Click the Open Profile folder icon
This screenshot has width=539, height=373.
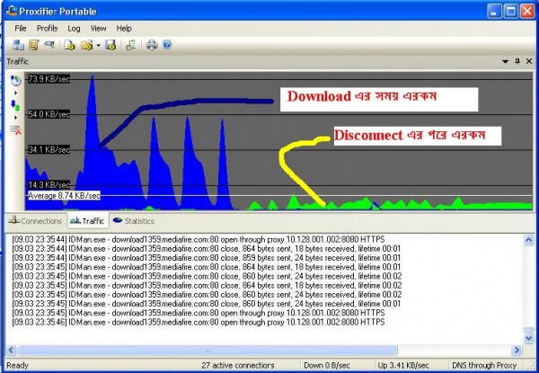click(x=87, y=45)
